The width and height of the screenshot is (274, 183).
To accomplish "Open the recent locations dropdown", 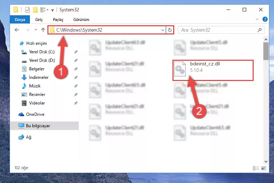I will 36,30.
